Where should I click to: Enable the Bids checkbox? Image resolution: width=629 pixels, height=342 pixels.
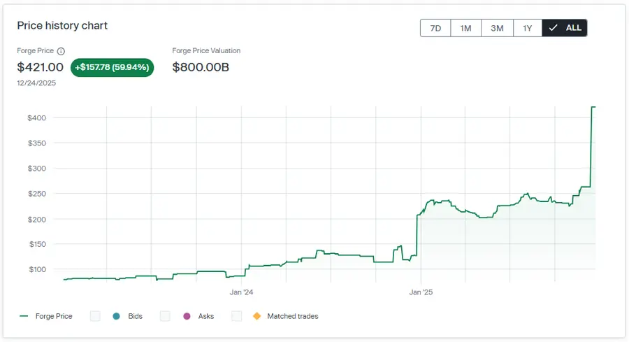click(x=95, y=316)
